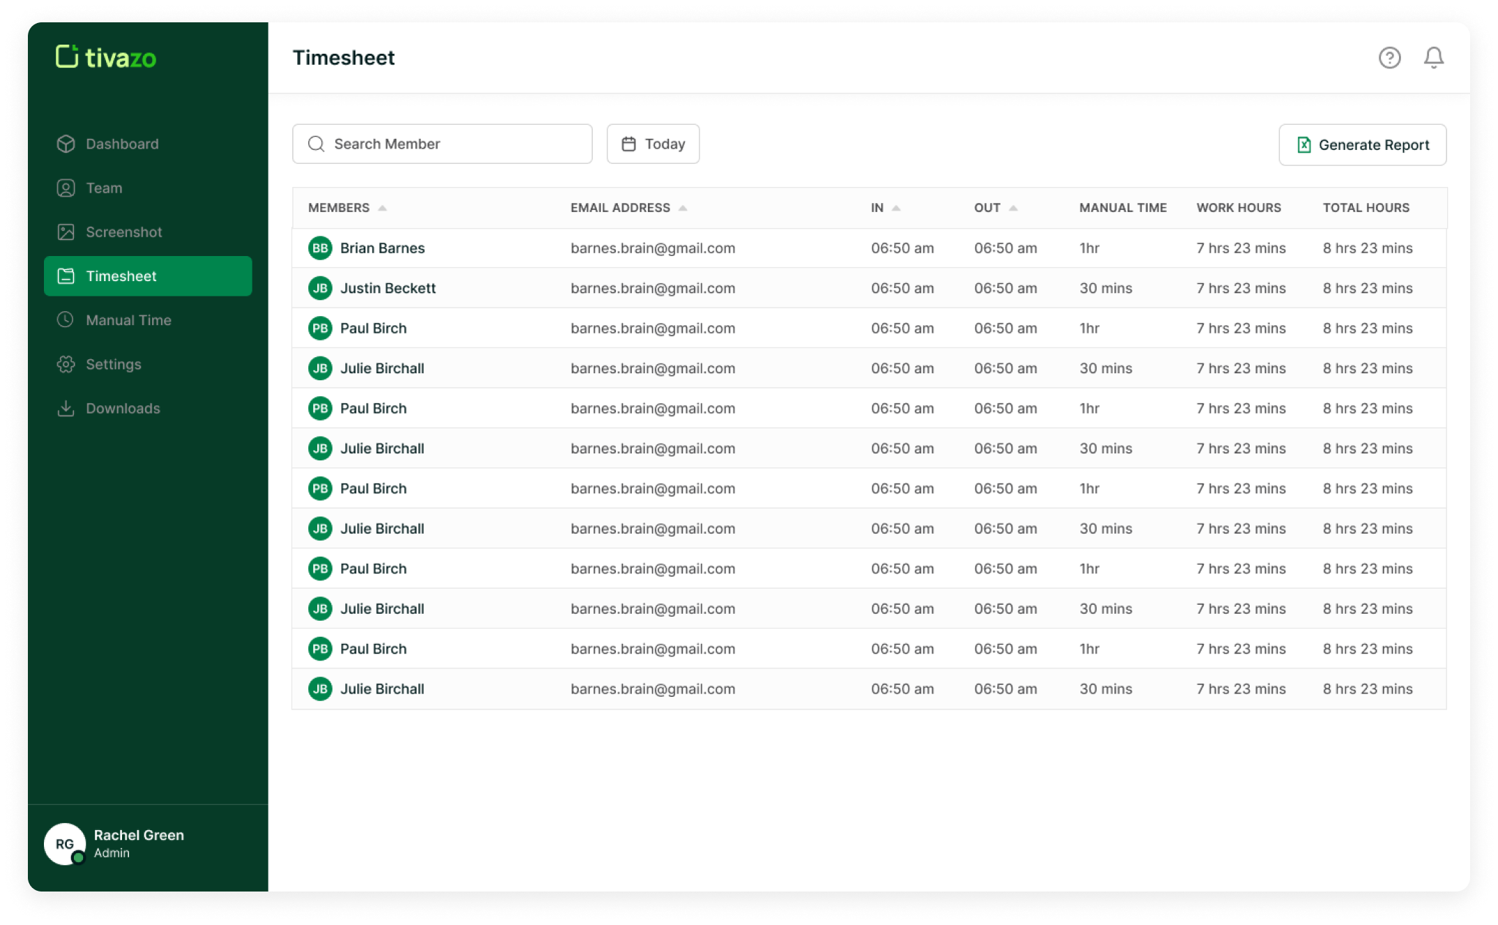Image resolution: width=1498 pixels, height=925 pixels.
Task: Select the Timesheet folder icon
Action: click(66, 276)
